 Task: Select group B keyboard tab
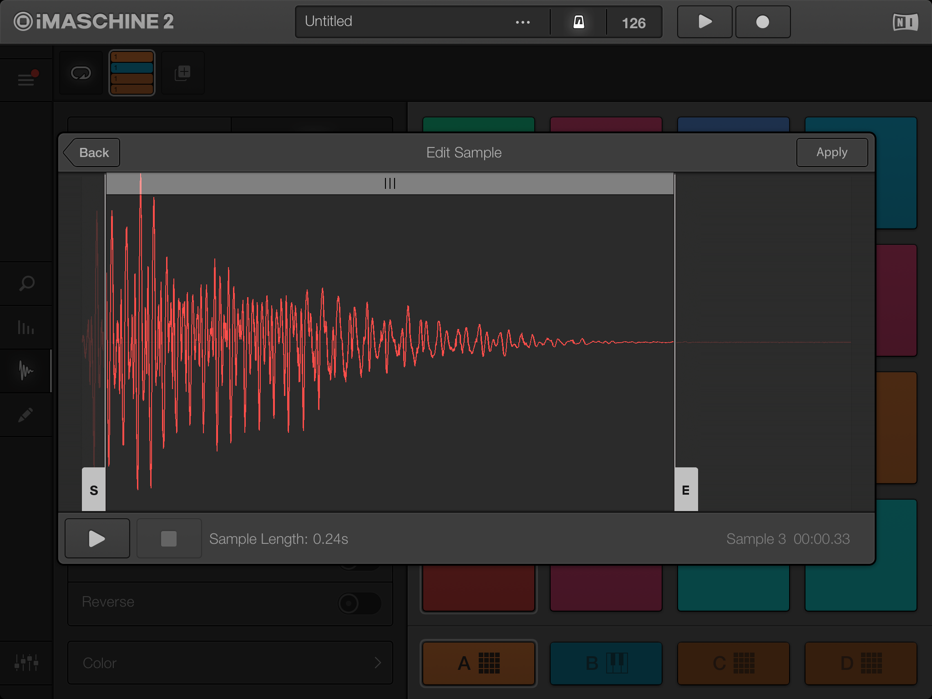(x=606, y=663)
